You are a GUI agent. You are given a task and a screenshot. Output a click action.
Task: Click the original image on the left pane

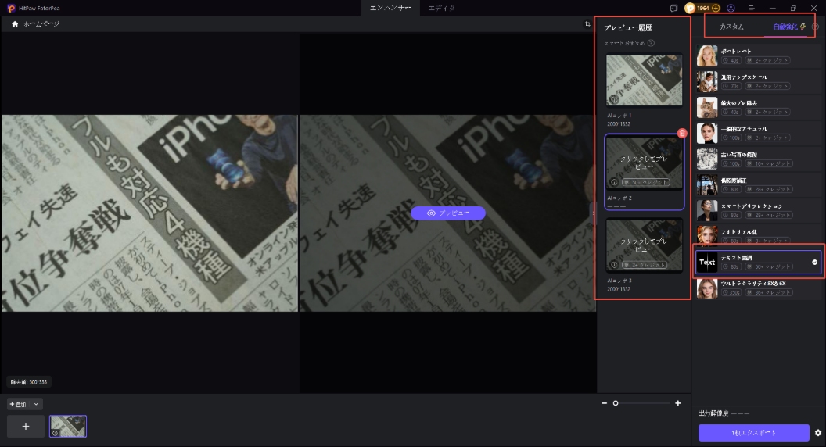pyautogui.click(x=149, y=213)
